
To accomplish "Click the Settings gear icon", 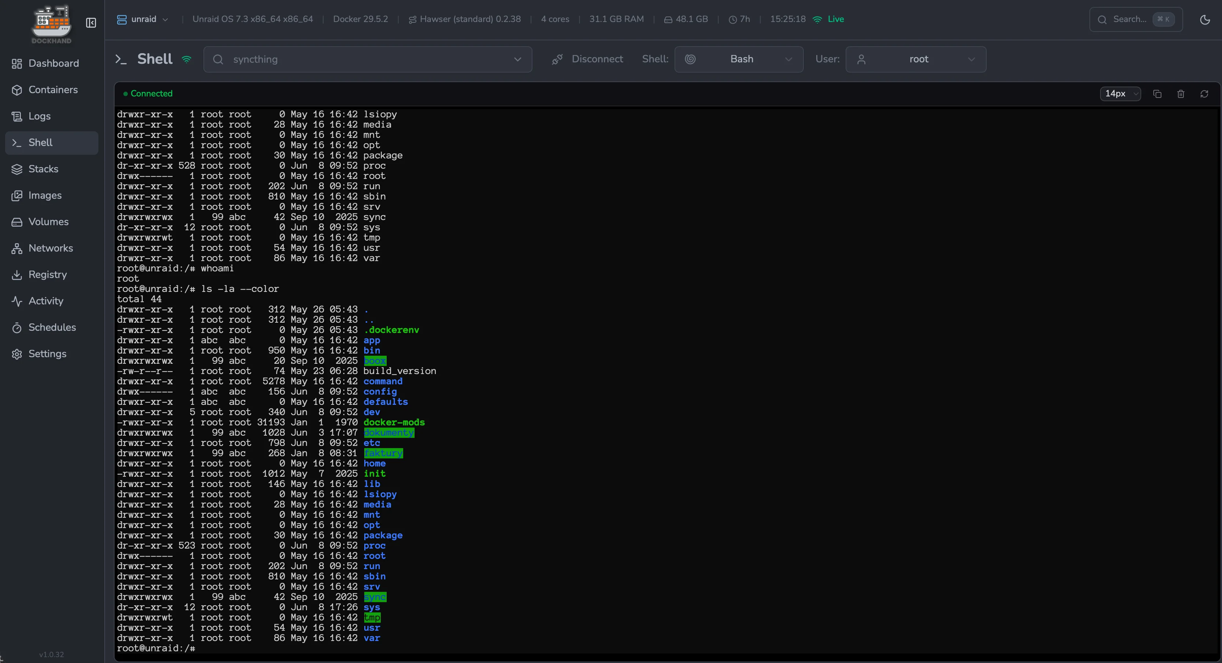I will point(17,354).
